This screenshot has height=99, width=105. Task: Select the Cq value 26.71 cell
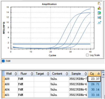tap(94, 84)
